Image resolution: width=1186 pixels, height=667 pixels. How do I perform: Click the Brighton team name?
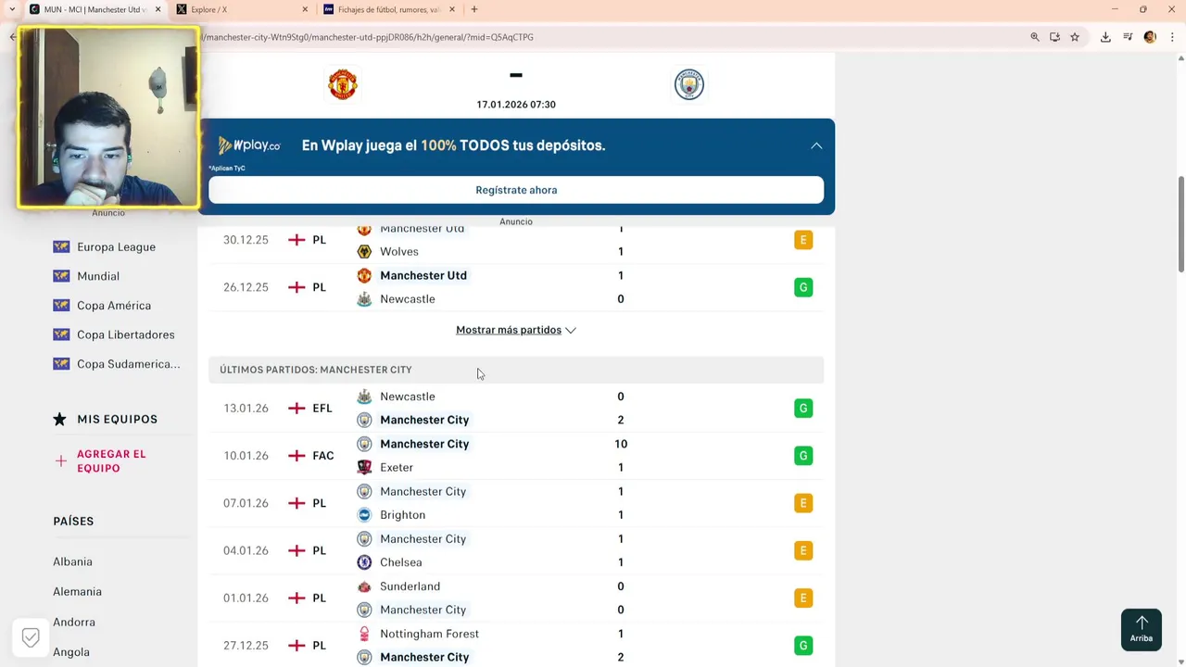click(x=403, y=515)
